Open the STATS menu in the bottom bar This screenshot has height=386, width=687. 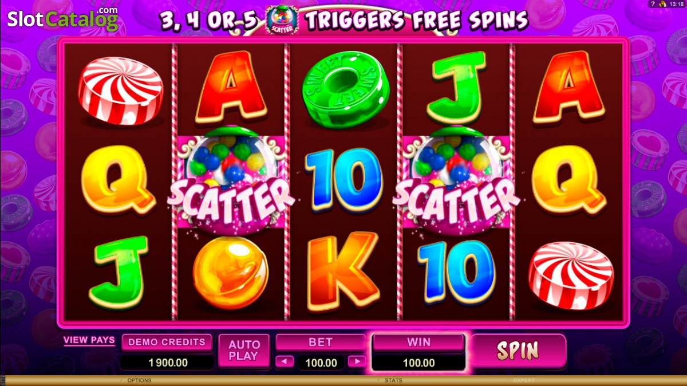point(393,380)
